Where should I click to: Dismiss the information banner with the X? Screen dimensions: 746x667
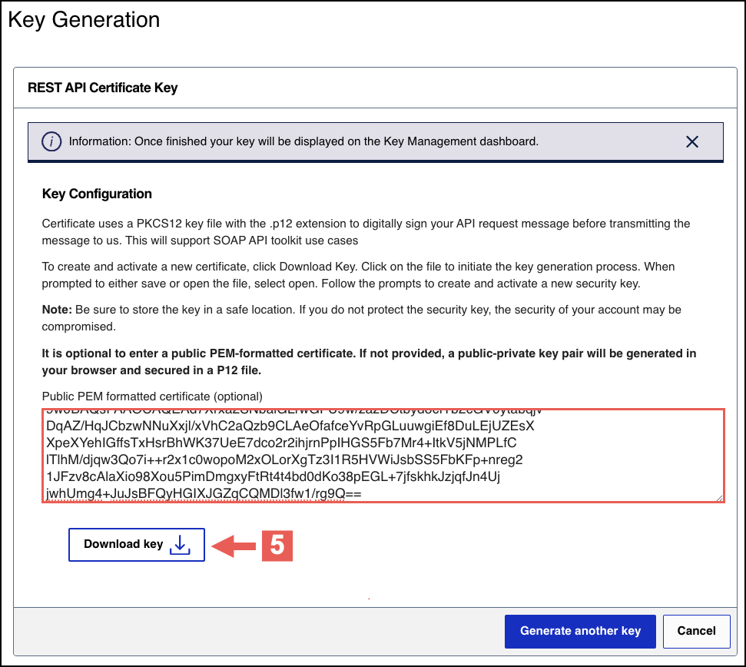click(691, 141)
